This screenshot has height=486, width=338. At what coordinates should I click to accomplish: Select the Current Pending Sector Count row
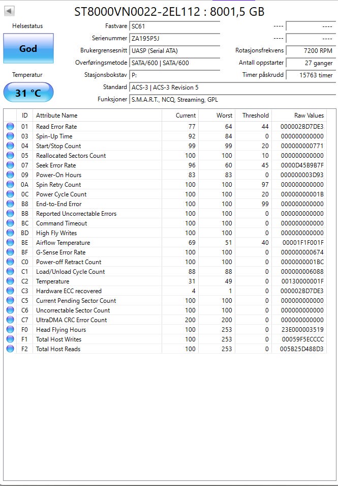pos(165,301)
